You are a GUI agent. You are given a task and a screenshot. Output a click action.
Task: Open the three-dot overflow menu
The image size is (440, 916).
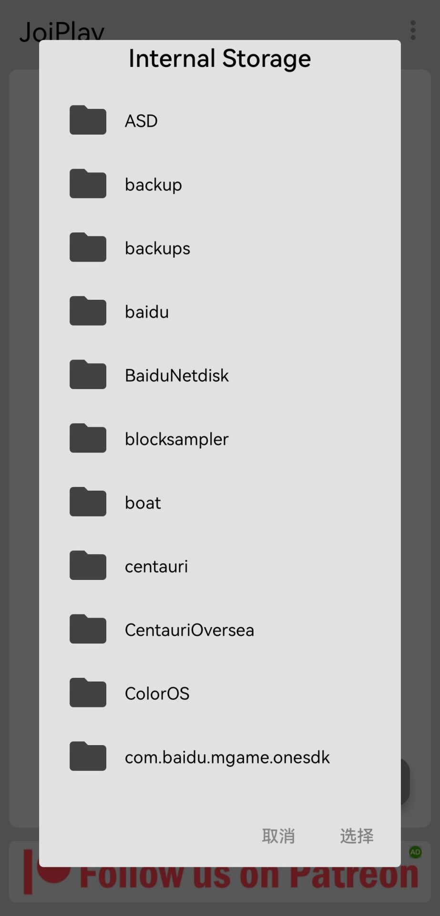click(x=413, y=31)
